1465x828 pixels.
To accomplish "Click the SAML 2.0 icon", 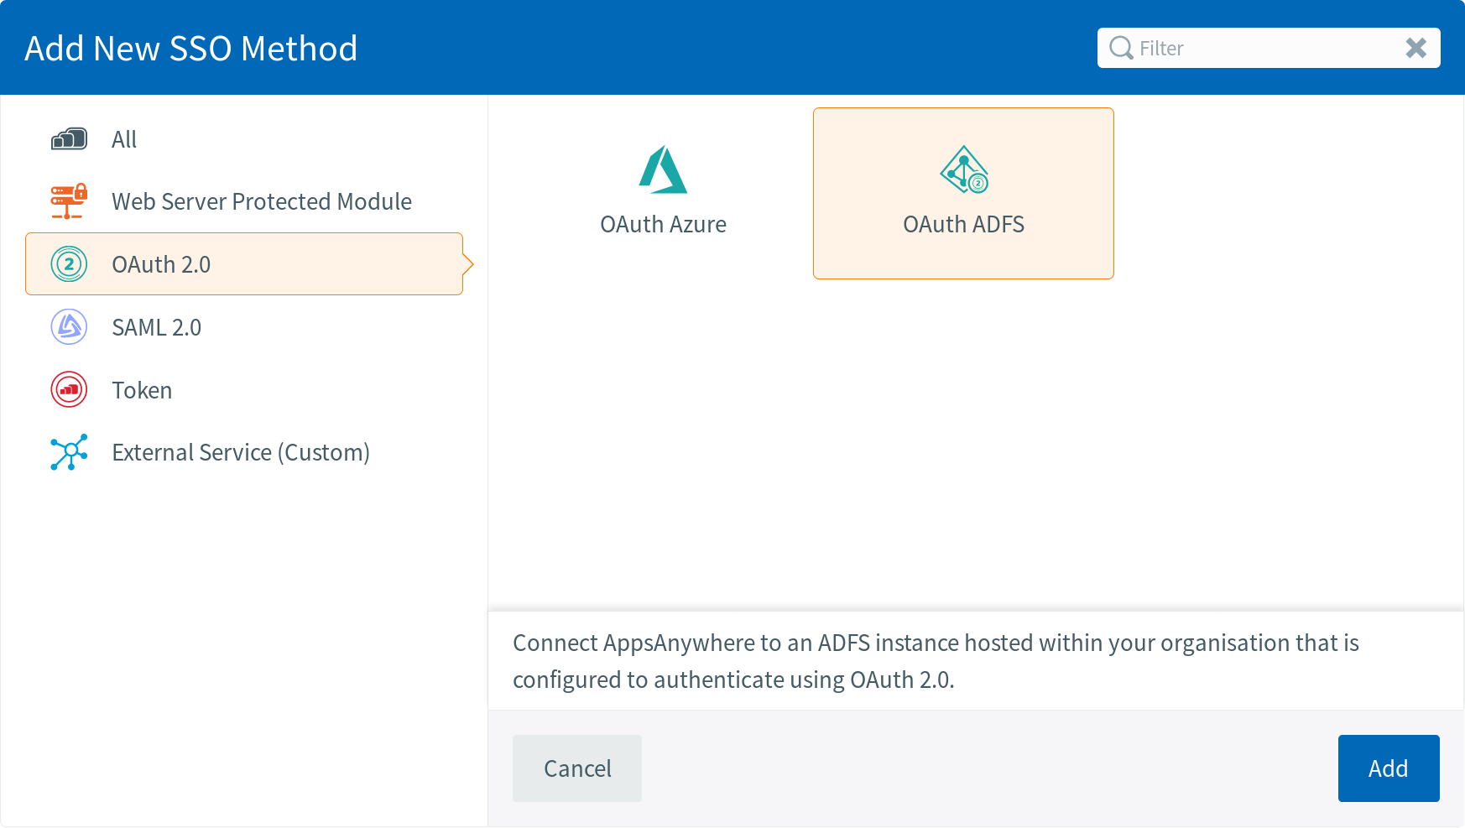I will pos(69,327).
